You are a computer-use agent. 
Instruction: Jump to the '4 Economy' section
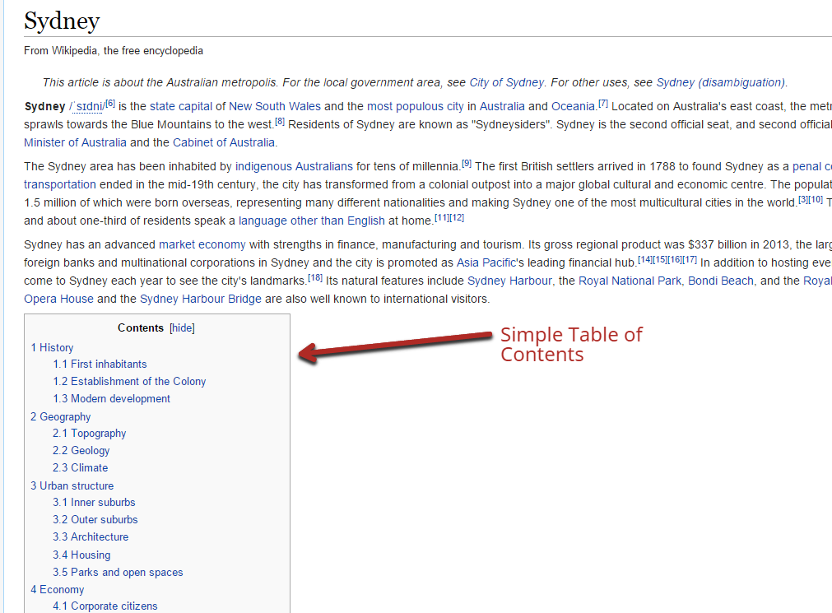58,590
